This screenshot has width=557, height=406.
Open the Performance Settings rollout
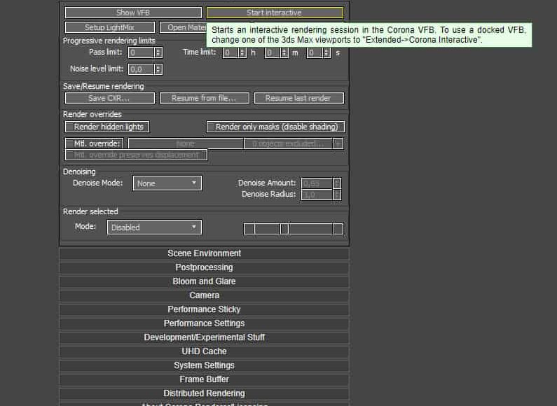tap(204, 323)
